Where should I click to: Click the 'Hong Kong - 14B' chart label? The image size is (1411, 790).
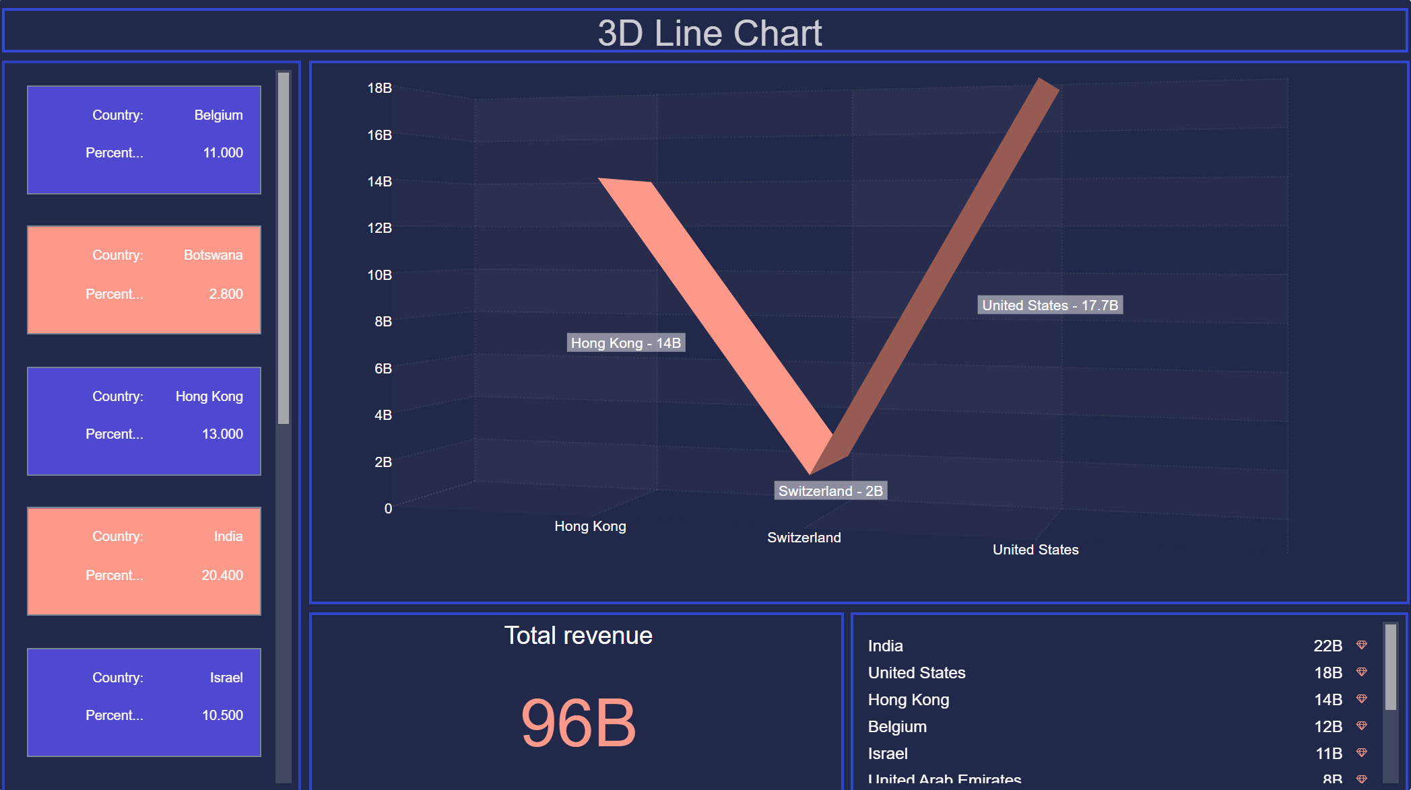626,343
